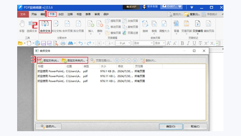Switch to the Page (页面) tab
241x136 pixels.
click(52, 14)
